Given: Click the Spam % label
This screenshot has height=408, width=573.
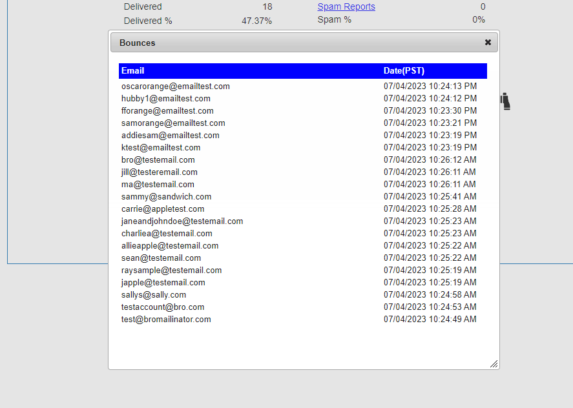Looking at the screenshot, I should coord(335,20).
